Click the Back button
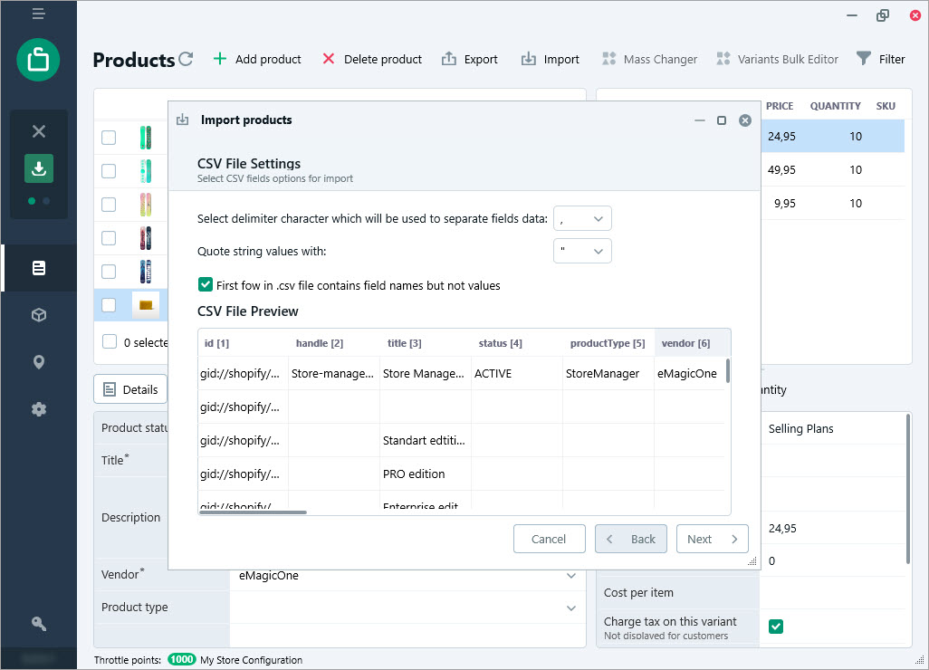929x670 pixels. [x=631, y=539]
